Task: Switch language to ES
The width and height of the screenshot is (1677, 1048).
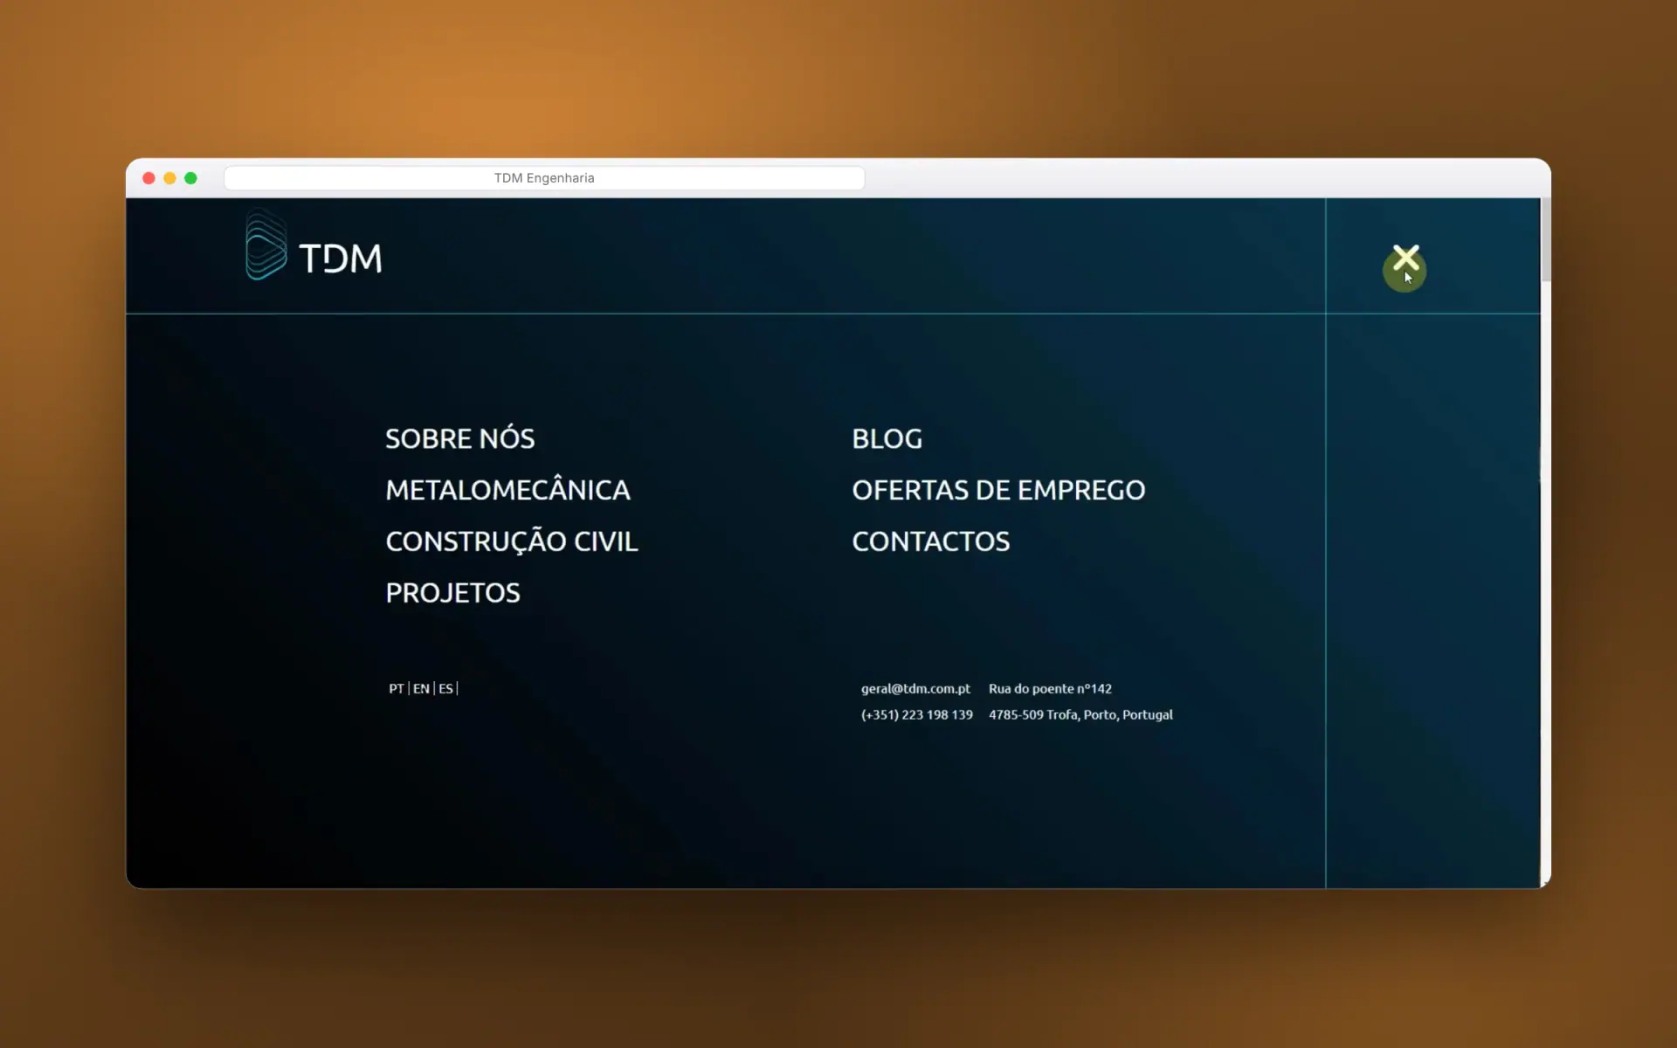Action: click(445, 688)
